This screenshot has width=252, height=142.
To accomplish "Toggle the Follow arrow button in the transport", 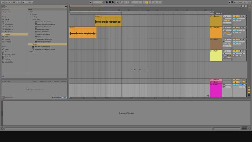I will click(91, 2).
